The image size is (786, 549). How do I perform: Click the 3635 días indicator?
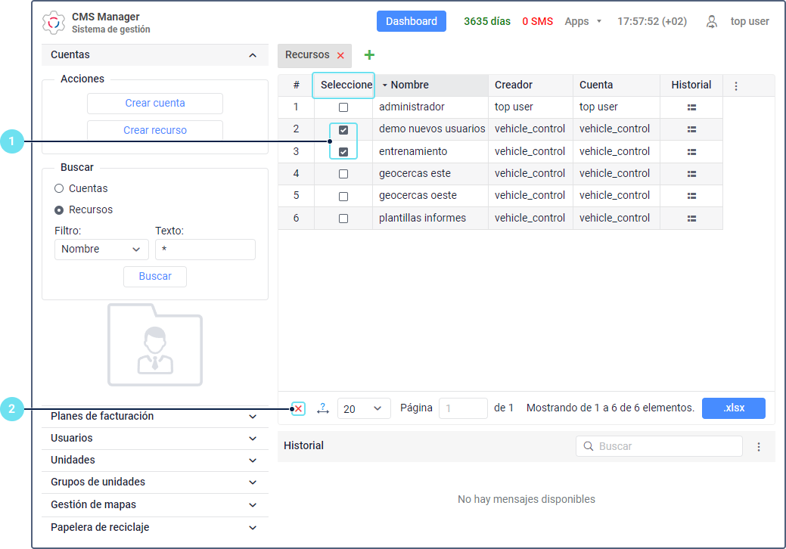pyautogui.click(x=487, y=21)
